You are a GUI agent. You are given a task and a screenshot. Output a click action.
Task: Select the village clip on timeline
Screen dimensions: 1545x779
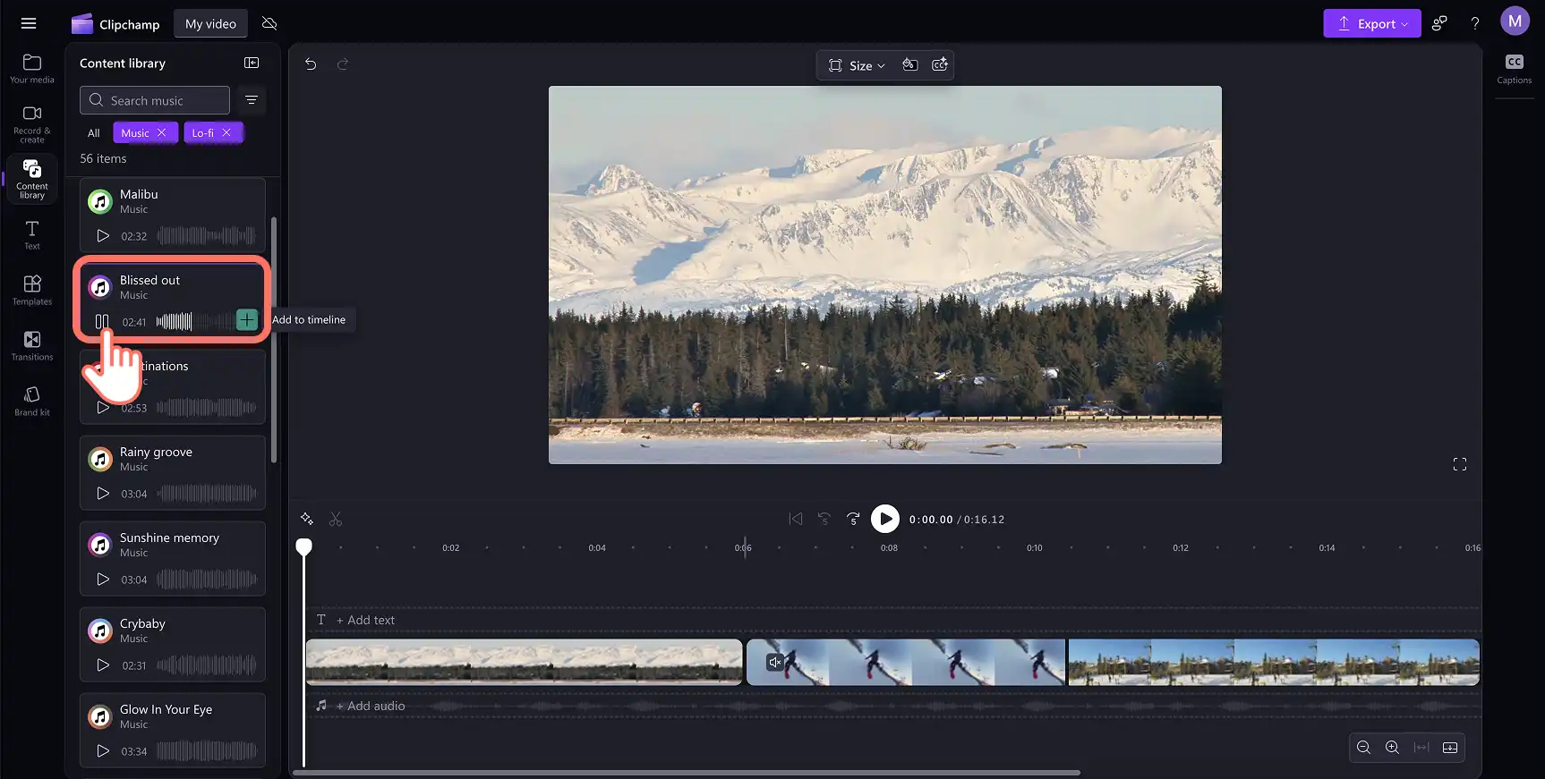pos(1274,662)
